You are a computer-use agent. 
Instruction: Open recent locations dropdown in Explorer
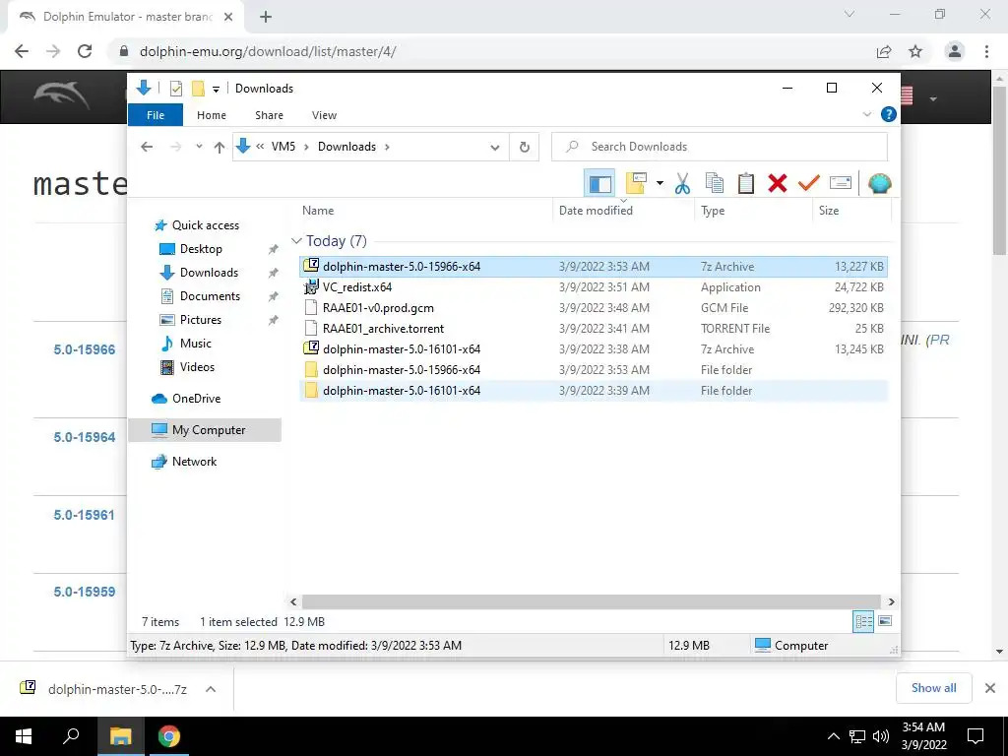pos(199,147)
